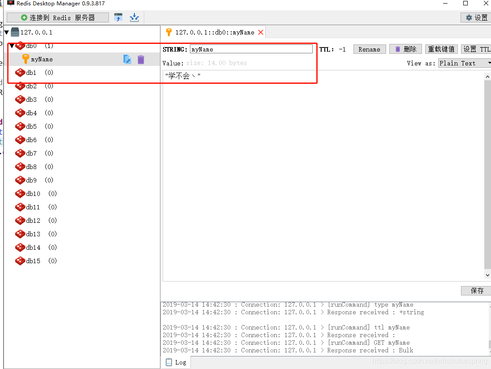Select database db8 icon

20,167
